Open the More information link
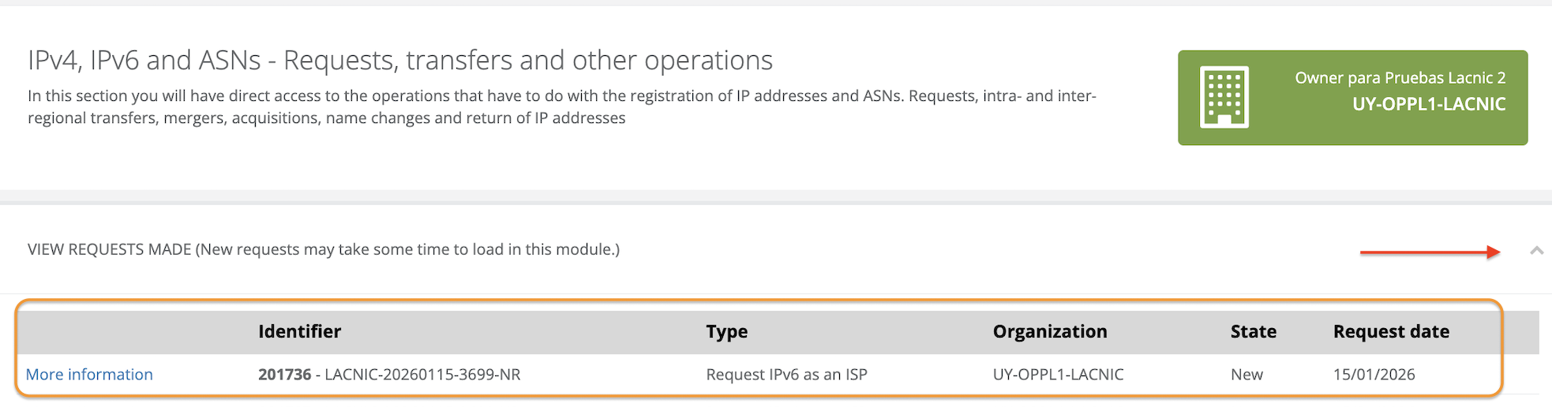This screenshot has width=1552, height=407. point(89,375)
